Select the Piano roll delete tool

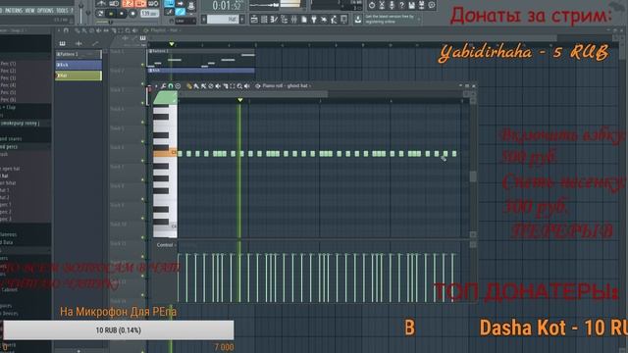click(211, 86)
